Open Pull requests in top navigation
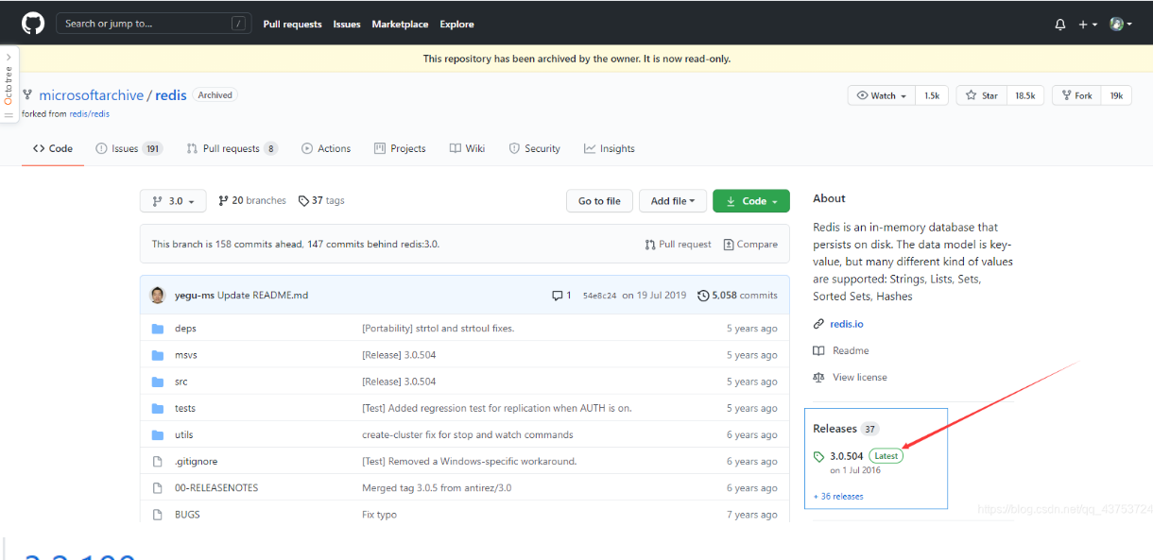The image size is (1153, 560). (292, 25)
